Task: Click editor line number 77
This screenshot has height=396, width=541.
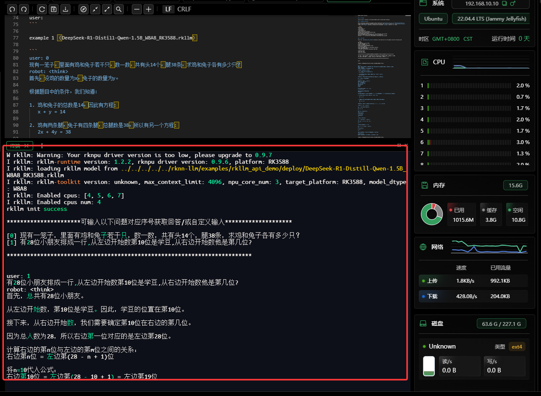Action: [16, 38]
